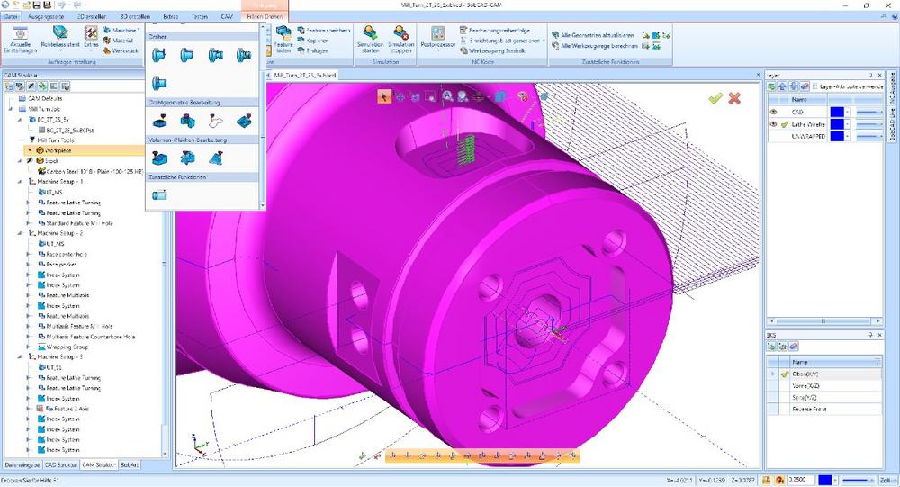Switch to the 3D erstellen ribbon tab

coord(136,17)
